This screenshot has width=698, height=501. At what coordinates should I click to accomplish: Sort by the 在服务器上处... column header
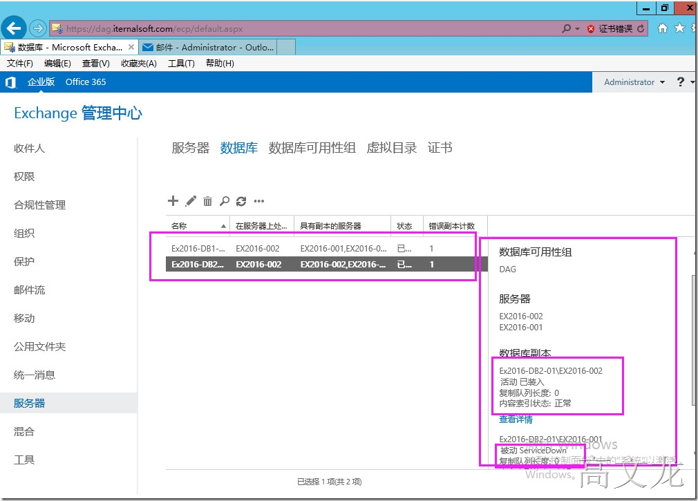pyautogui.click(x=262, y=226)
